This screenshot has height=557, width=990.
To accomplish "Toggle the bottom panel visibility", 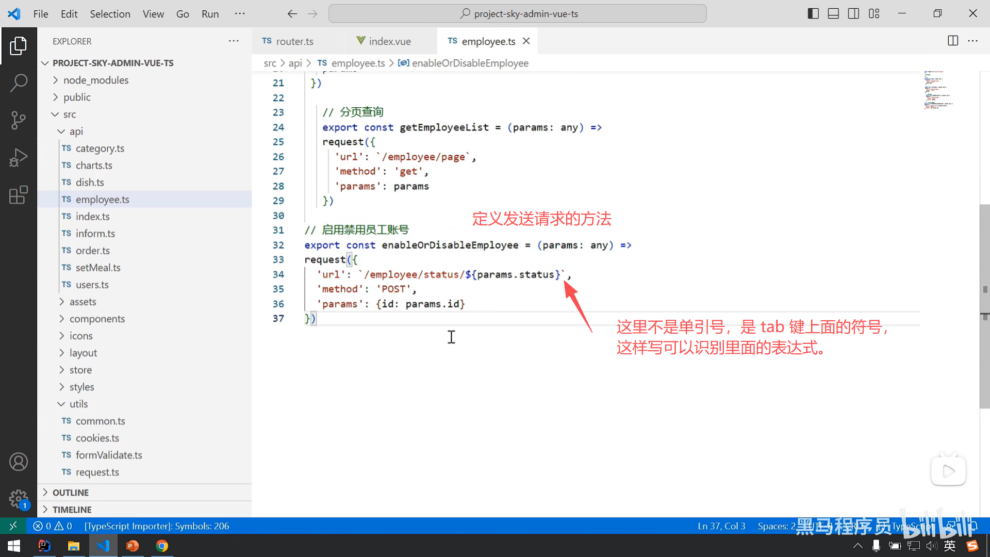I will click(833, 14).
